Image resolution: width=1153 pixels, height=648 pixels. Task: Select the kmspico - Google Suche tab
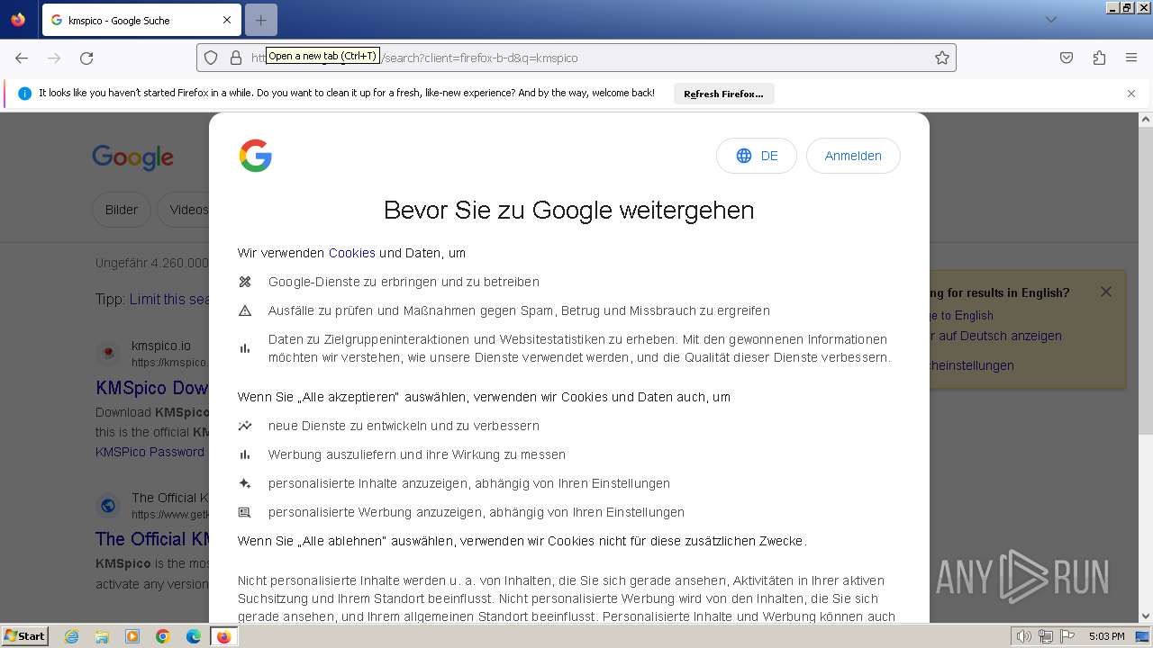coord(140,20)
